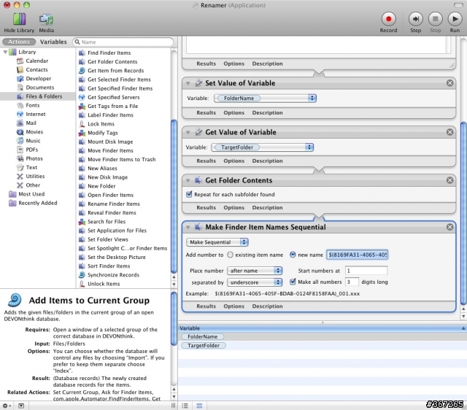Toggle Make all numbers digits long checkbox
This screenshot has height=410, width=467.
point(293,282)
